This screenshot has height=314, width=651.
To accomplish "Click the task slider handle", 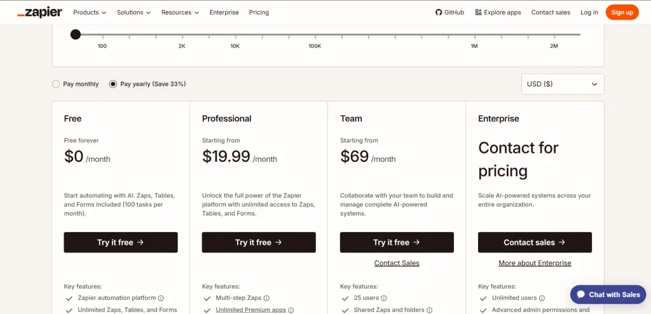I will [x=75, y=34].
